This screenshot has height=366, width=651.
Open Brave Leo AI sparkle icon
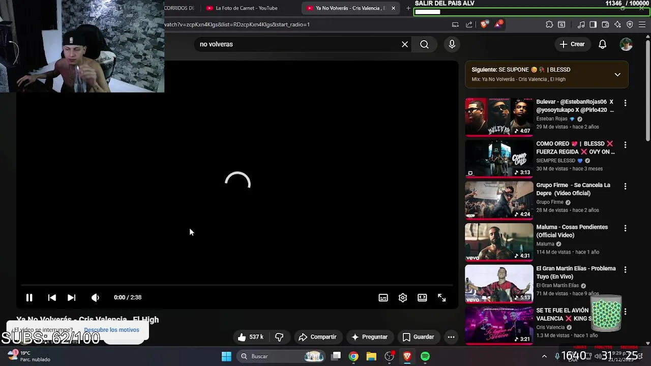pos(617,24)
